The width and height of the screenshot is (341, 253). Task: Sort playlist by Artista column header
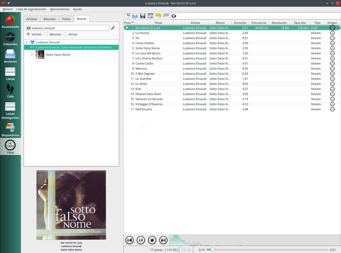[x=195, y=22]
